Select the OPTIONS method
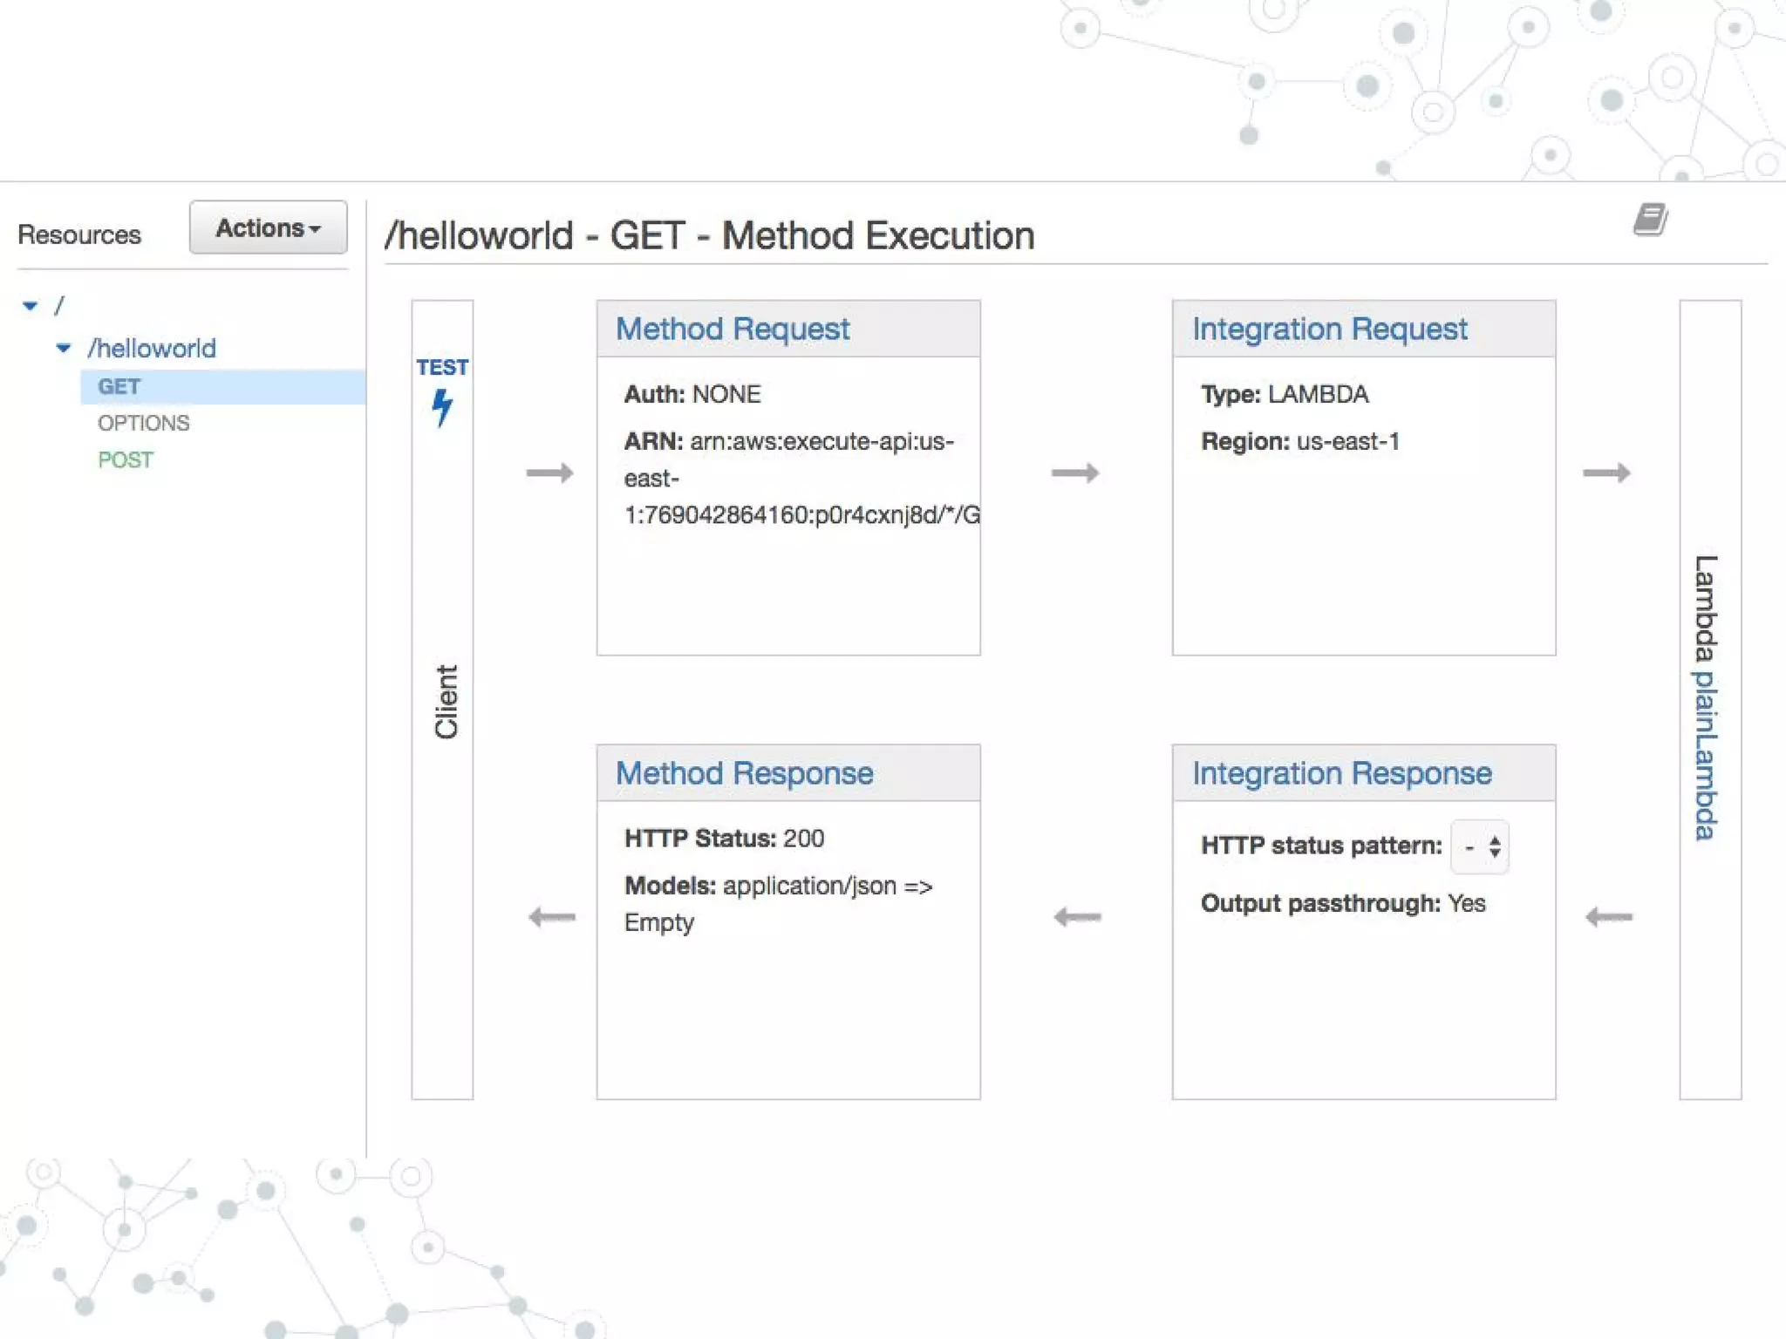 coord(143,424)
